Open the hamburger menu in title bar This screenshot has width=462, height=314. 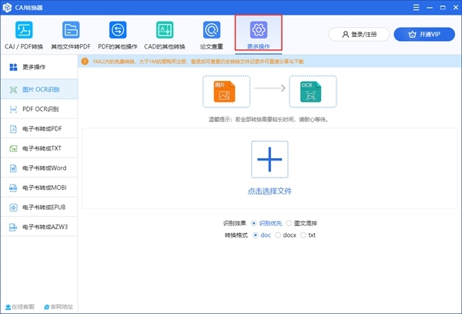[416, 8]
